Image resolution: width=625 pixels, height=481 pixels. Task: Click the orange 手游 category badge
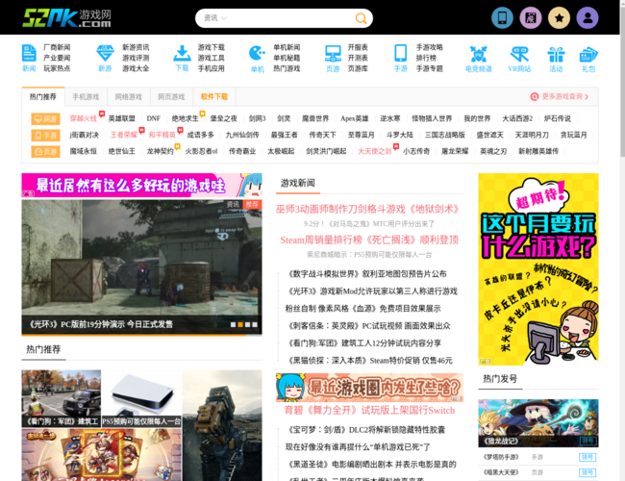45,136
